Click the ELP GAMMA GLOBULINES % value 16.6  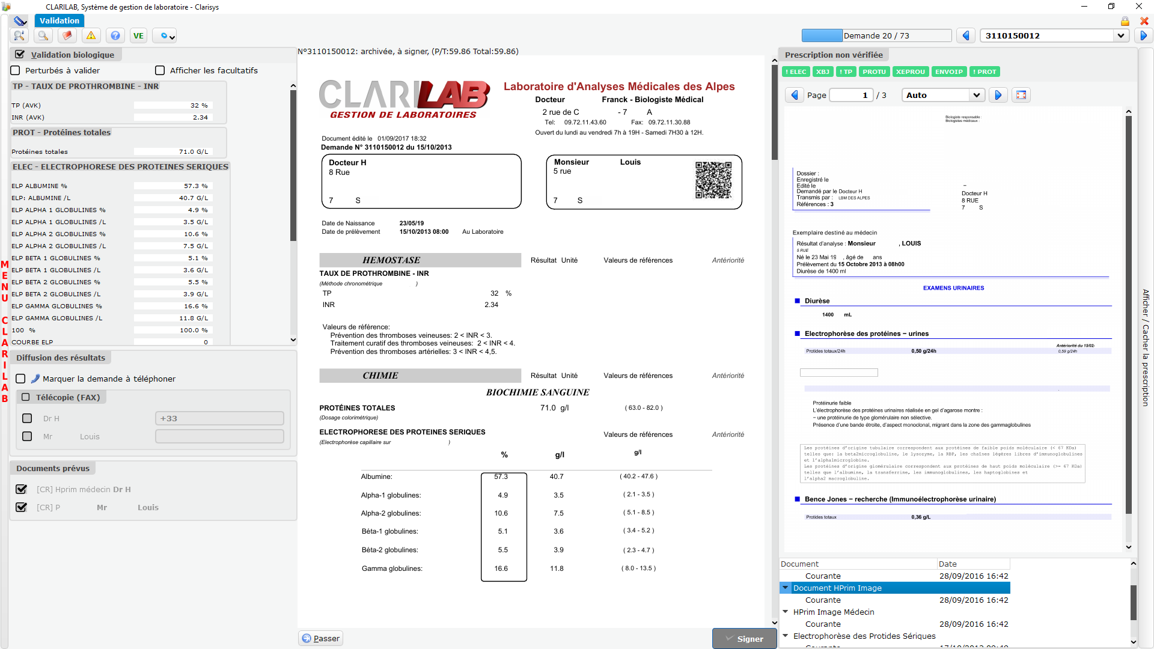172,306
